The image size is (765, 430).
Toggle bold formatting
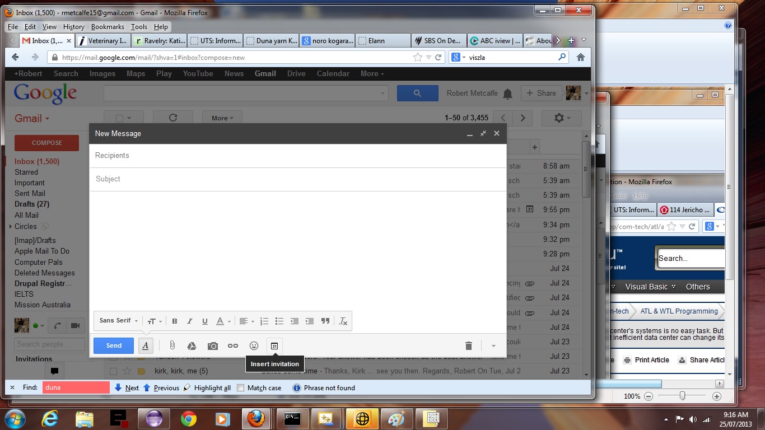(x=174, y=321)
